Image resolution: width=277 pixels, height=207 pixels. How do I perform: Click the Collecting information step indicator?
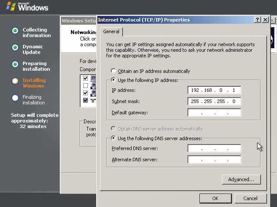point(15,31)
